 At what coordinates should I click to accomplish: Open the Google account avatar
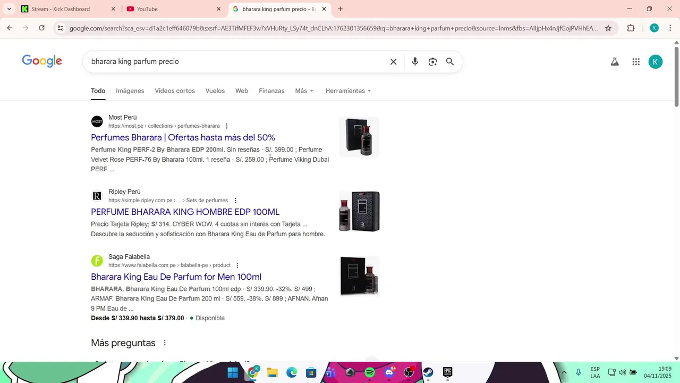(656, 62)
